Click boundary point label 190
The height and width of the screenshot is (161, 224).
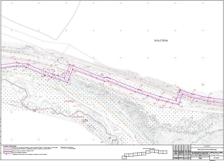click(x=102, y=74)
